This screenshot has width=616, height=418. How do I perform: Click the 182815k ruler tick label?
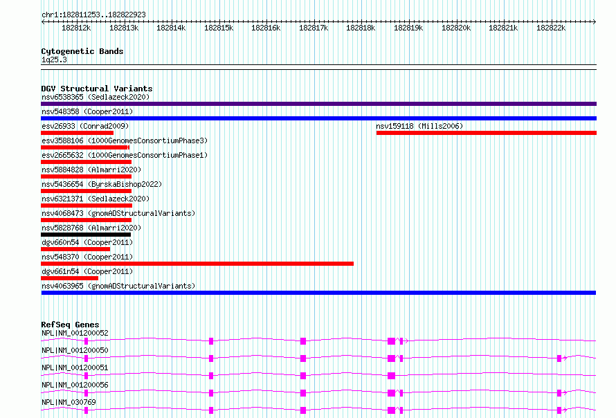pos(219,28)
